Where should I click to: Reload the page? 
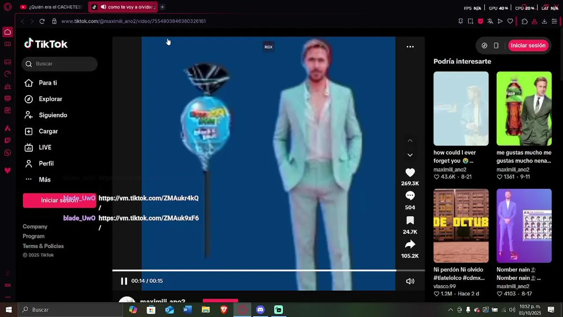click(x=42, y=21)
